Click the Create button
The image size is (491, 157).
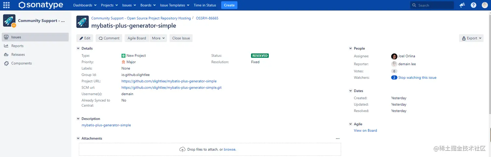(229, 5)
